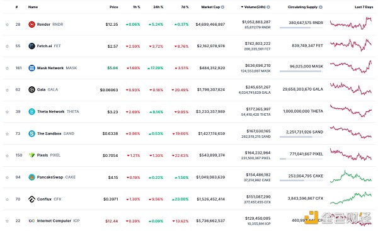Open the Conflux last 7 days chart
The image size is (378, 231).
click(x=351, y=198)
